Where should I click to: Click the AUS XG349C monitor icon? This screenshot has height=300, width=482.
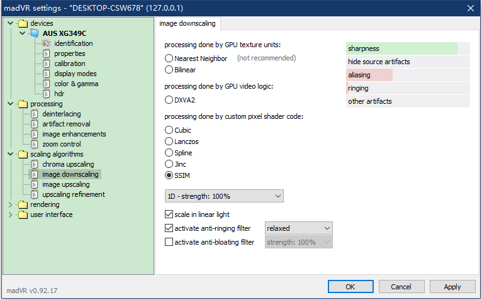[35, 33]
